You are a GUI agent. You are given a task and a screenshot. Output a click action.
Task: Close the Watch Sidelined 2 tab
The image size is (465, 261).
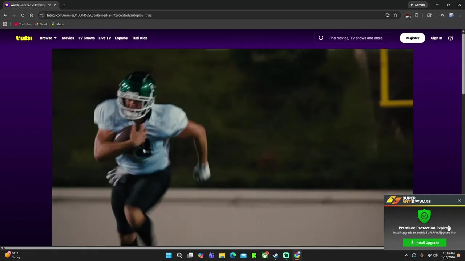click(55, 5)
